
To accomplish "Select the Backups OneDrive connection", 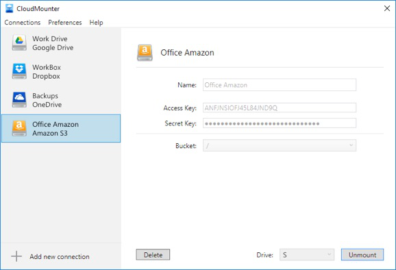I will (61, 100).
